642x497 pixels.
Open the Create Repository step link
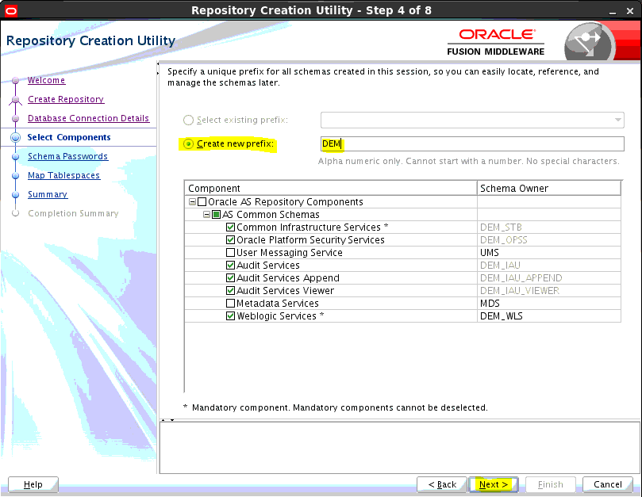[66, 99]
